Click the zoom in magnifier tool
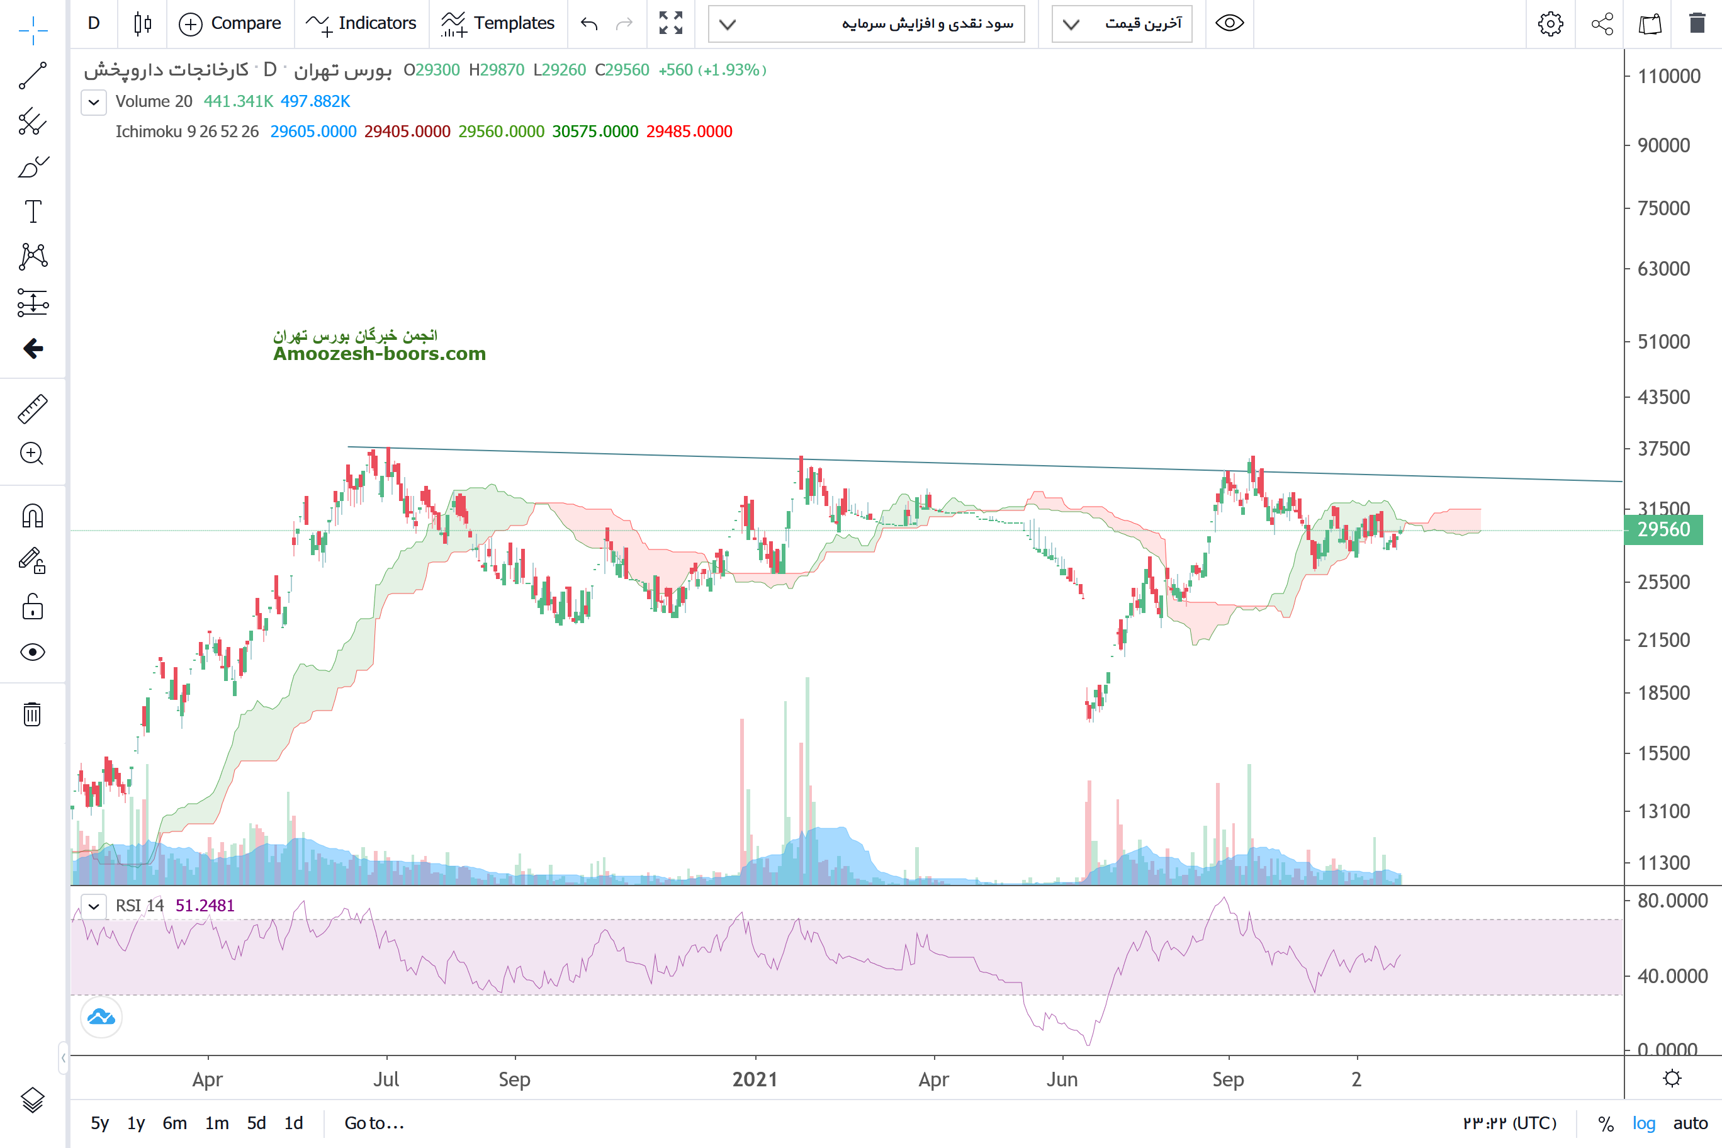This screenshot has width=1722, height=1148. [x=32, y=454]
